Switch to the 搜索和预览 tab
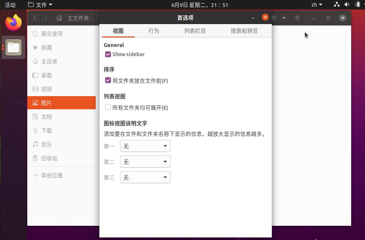The width and height of the screenshot is (365, 240). pyautogui.click(x=244, y=31)
